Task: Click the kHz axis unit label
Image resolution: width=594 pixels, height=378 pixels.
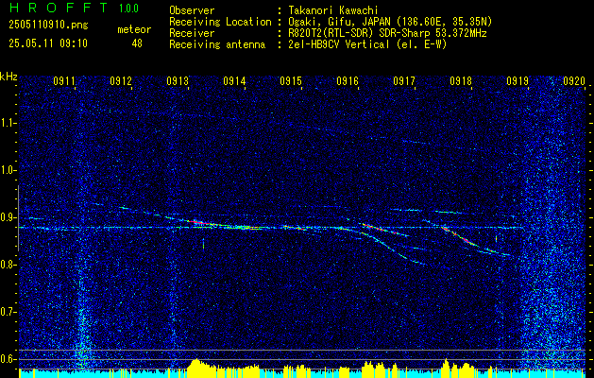Action: 9,77
